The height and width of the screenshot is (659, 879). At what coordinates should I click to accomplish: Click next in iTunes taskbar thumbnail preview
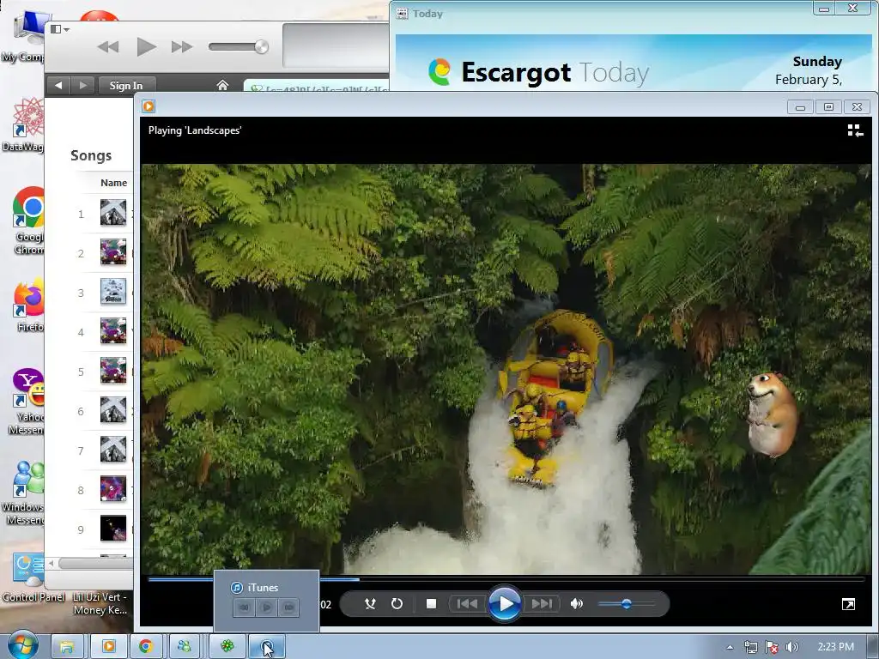(x=288, y=608)
